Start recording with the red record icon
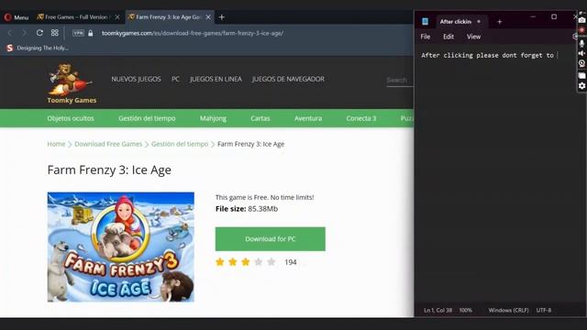The height and width of the screenshot is (330, 587). [x=581, y=30]
